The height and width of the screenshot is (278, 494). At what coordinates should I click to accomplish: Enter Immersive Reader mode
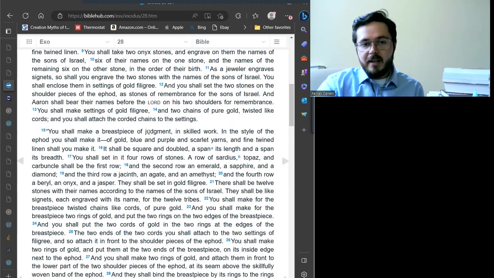(x=208, y=16)
